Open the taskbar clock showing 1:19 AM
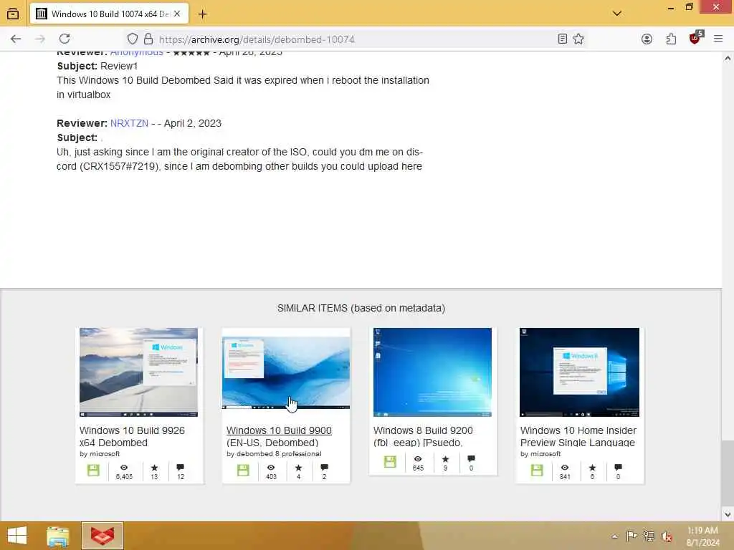Screen dimensions: 734x550 click(x=702, y=536)
